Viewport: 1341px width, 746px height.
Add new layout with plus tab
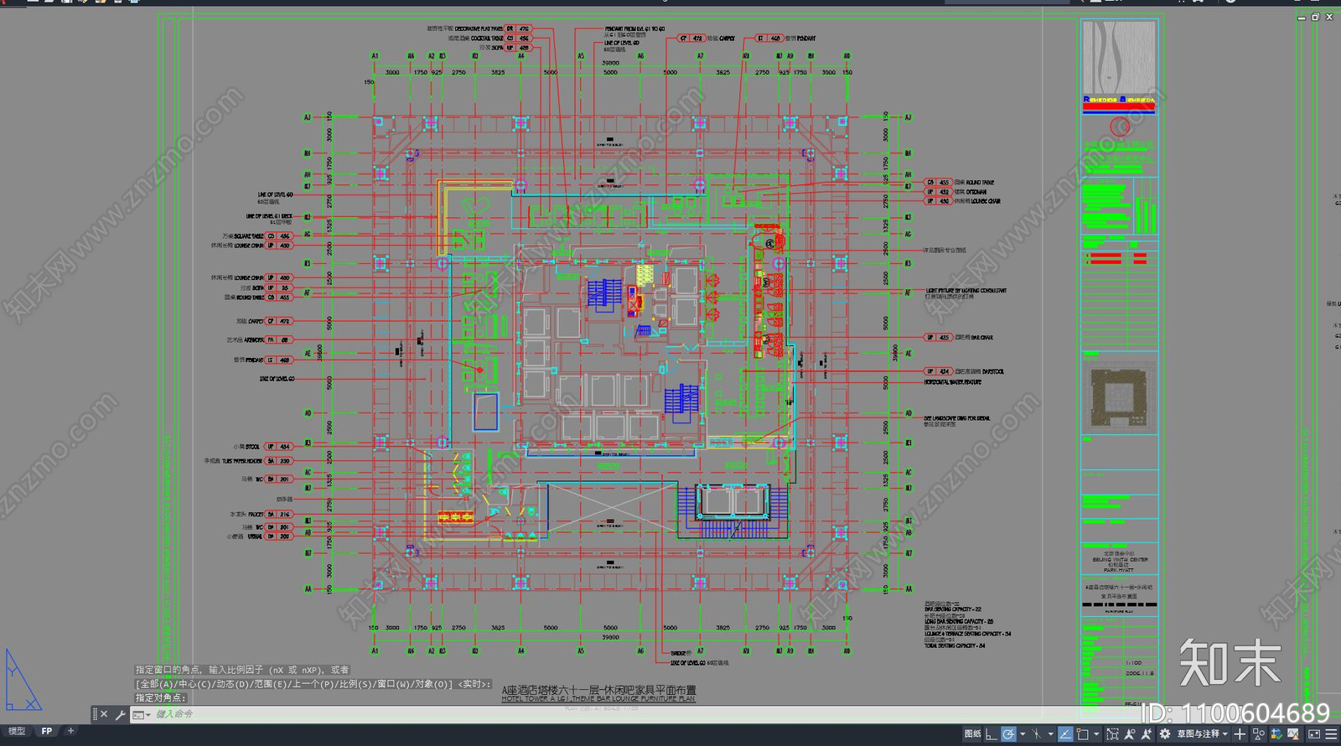point(70,731)
